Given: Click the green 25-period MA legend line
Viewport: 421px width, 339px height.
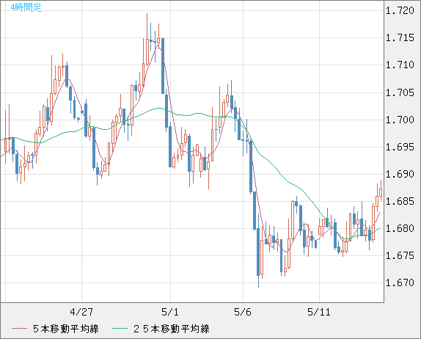Looking at the screenshot, I should 120,329.
